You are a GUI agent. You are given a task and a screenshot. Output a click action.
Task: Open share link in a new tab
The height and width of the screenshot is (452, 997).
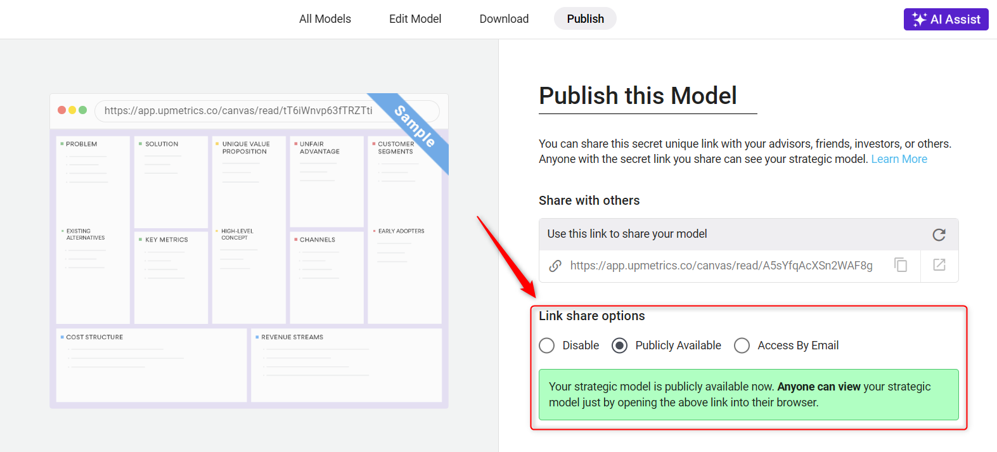[939, 265]
